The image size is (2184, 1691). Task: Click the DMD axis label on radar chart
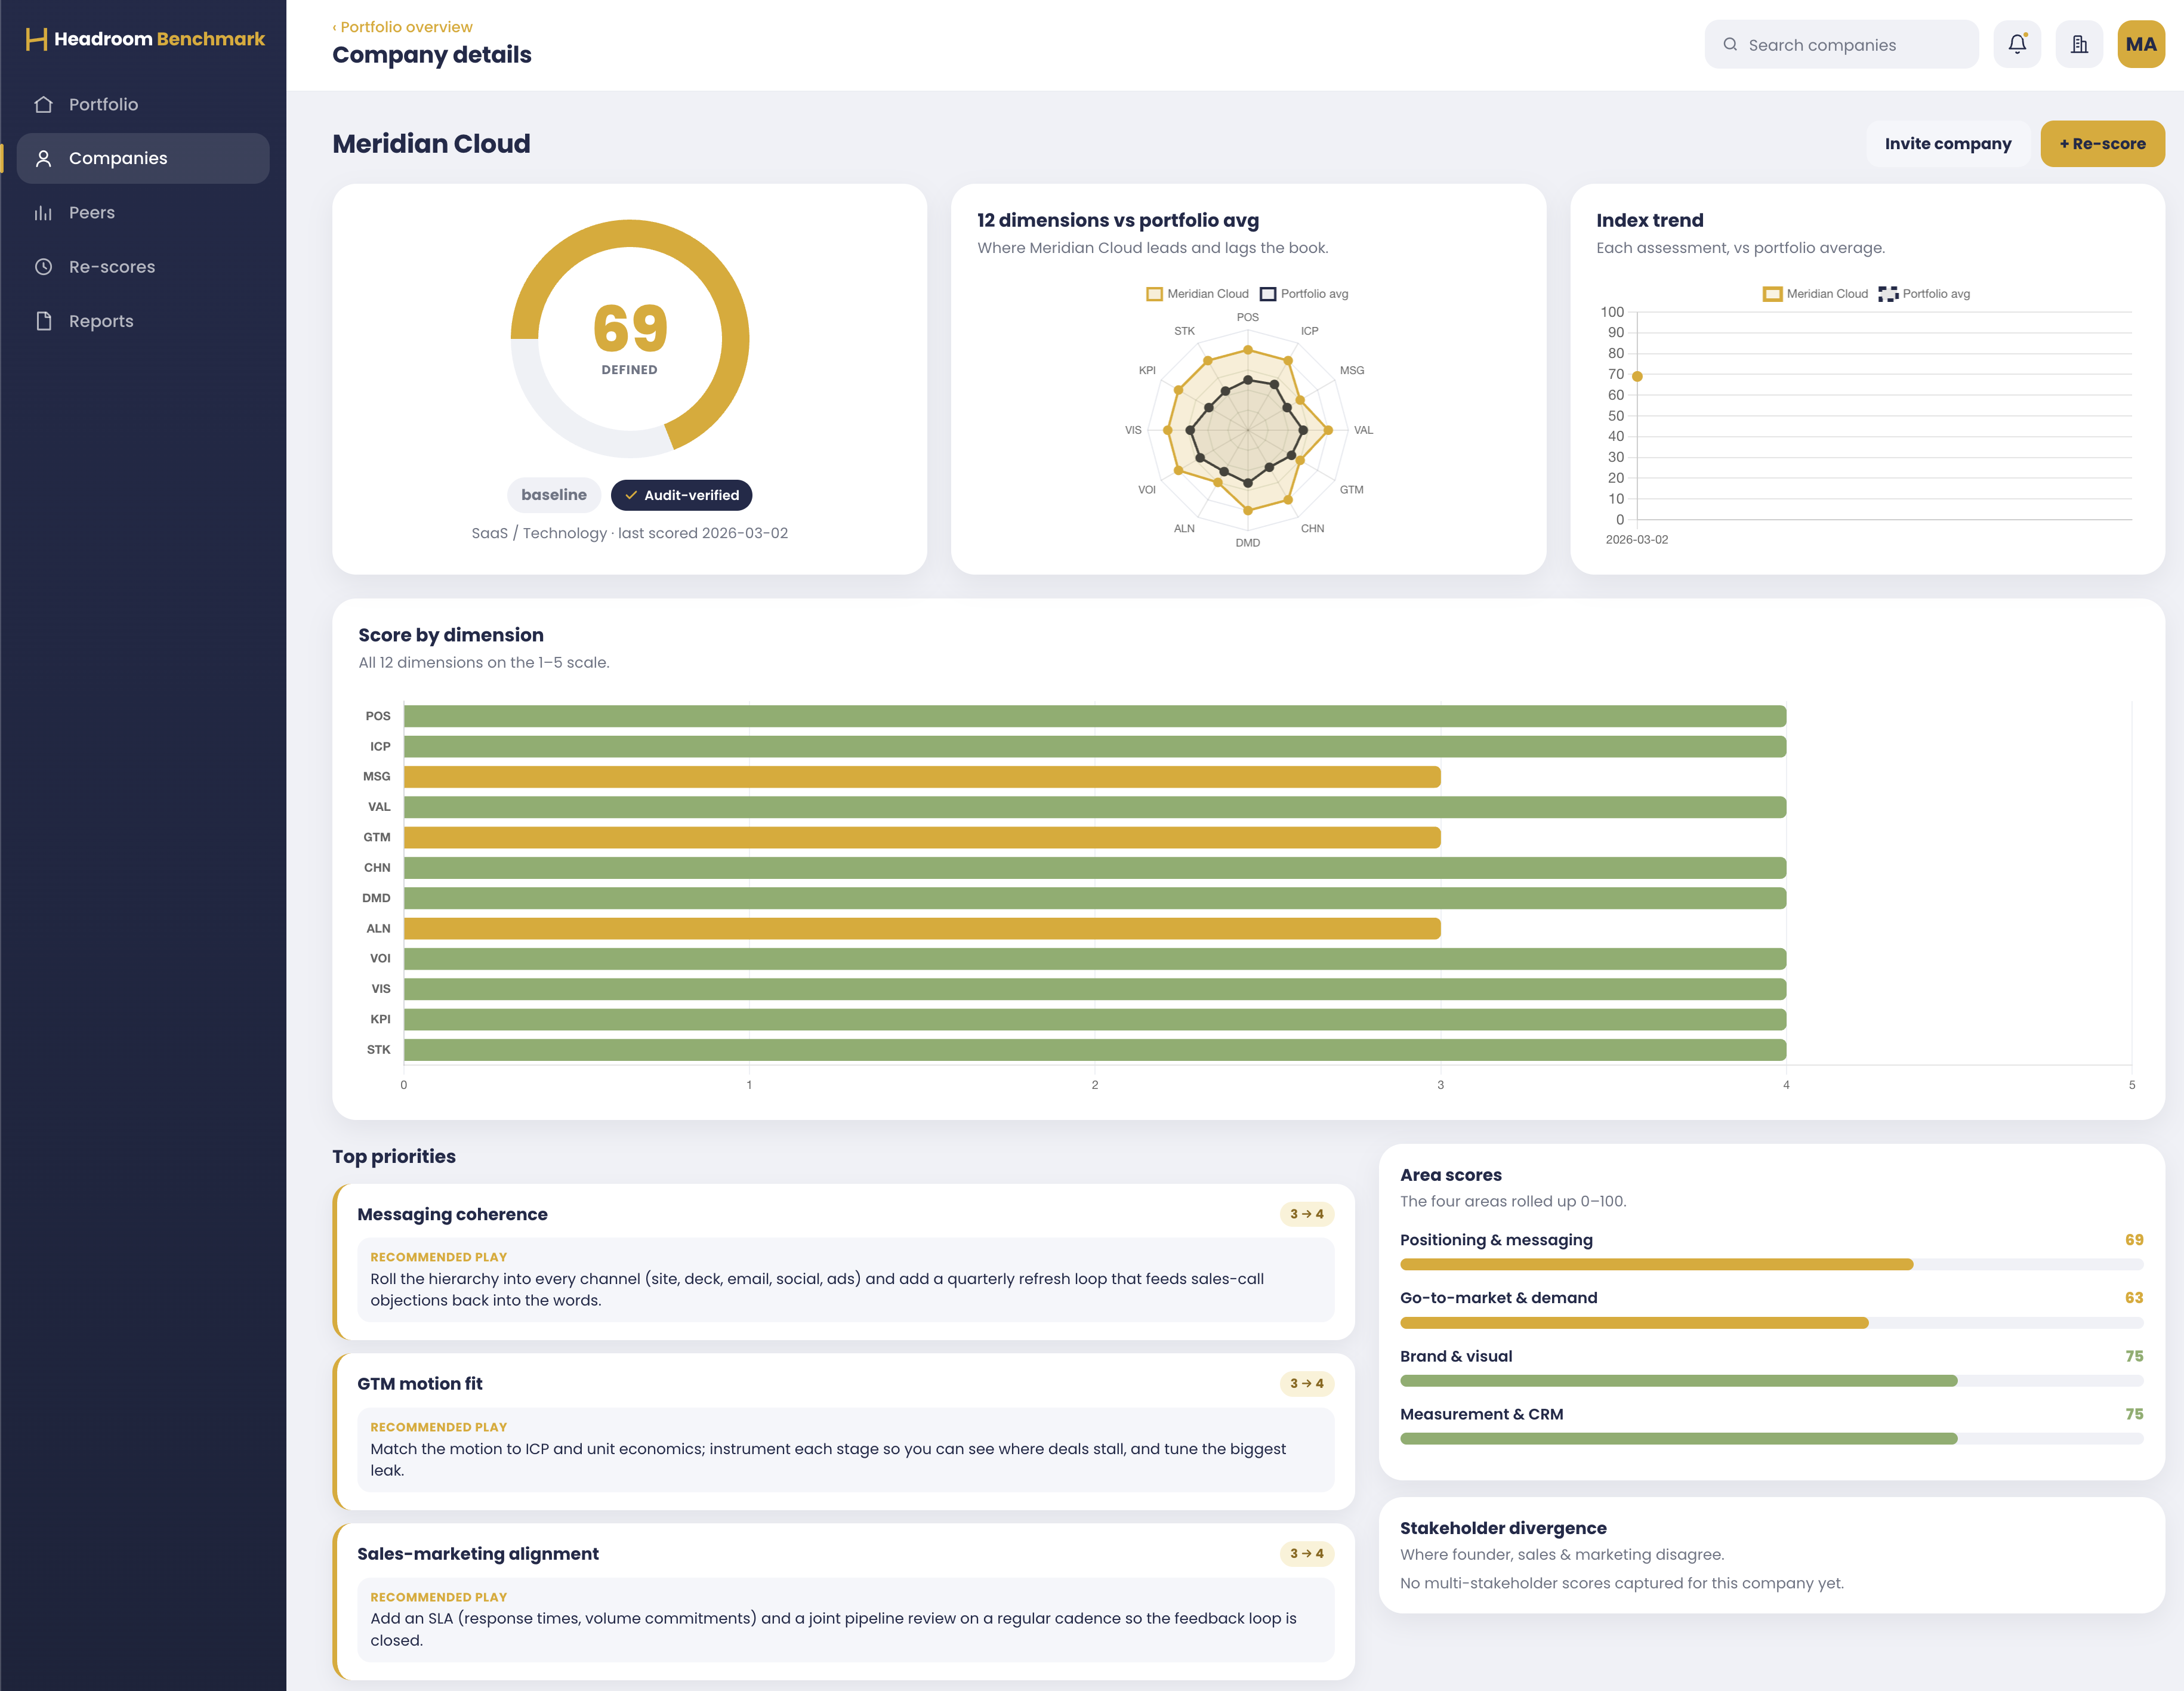(1247, 543)
